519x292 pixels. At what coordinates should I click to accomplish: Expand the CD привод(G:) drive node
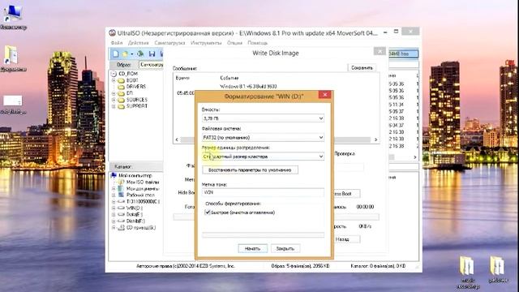[114, 227]
